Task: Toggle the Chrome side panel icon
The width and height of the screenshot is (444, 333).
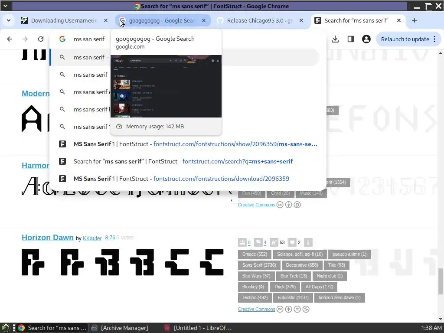Action: tap(350, 39)
